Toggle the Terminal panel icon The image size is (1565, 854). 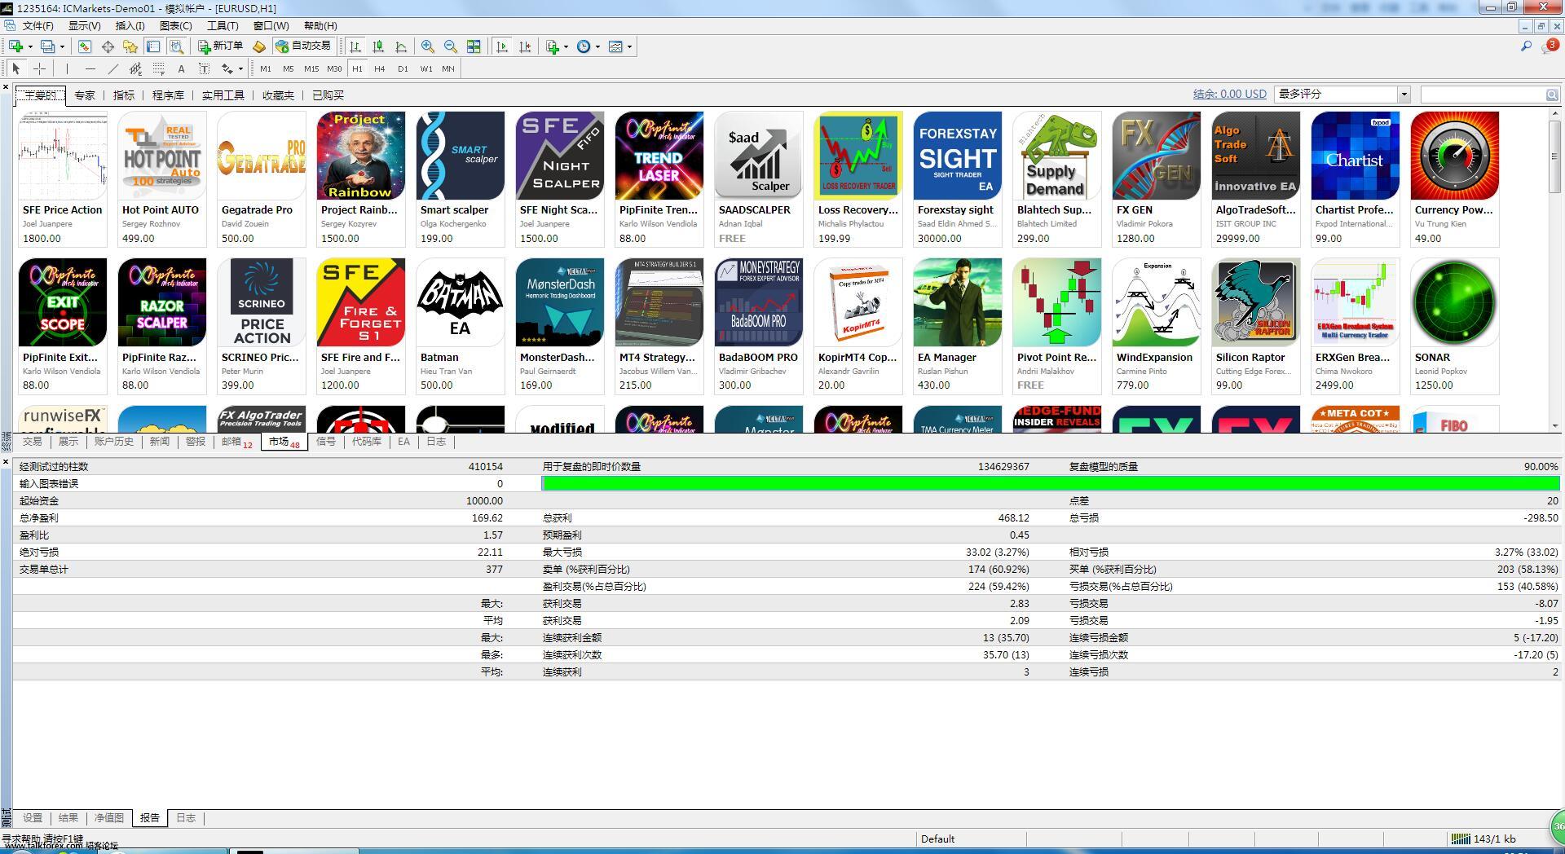[x=153, y=46]
